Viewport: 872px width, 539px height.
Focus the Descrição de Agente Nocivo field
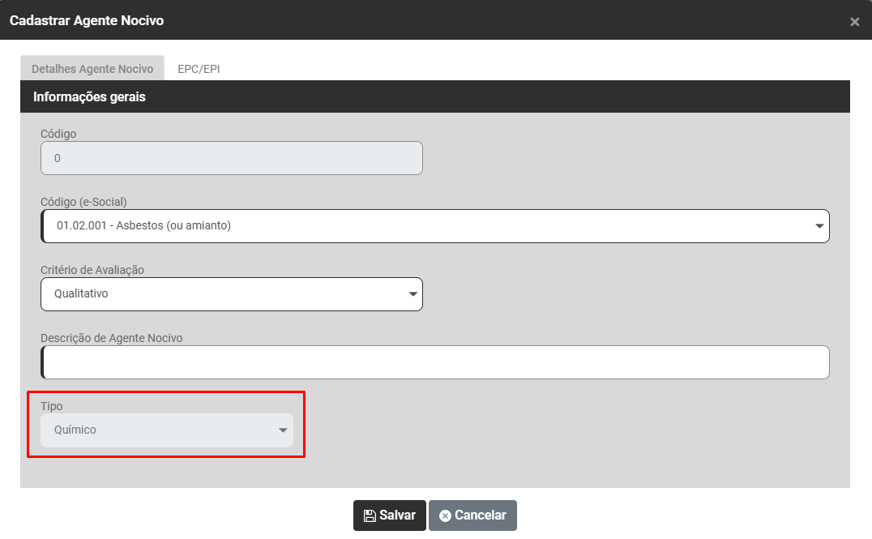[x=436, y=362]
